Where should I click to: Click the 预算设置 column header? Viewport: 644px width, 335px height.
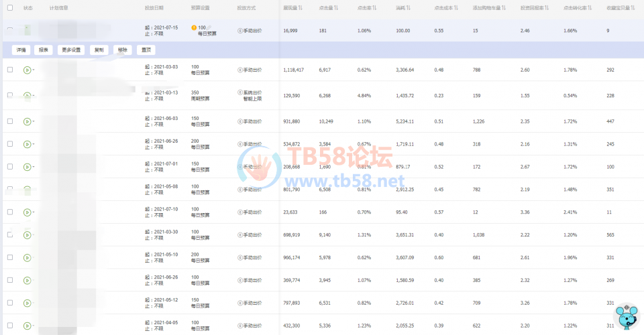pyautogui.click(x=200, y=8)
